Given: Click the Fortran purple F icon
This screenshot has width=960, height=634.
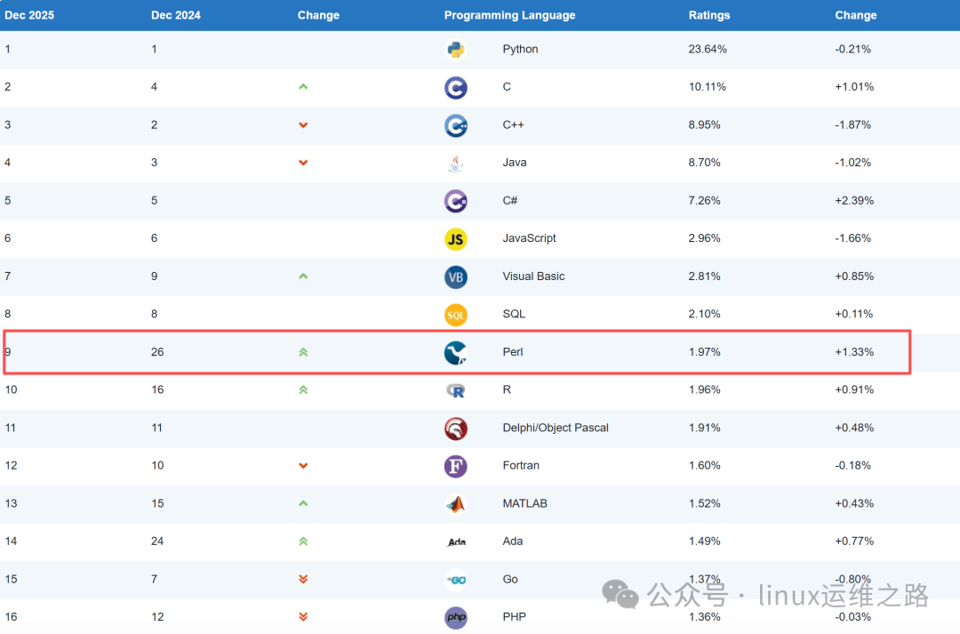Looking at the screenshot, I should tap(456, 466).
